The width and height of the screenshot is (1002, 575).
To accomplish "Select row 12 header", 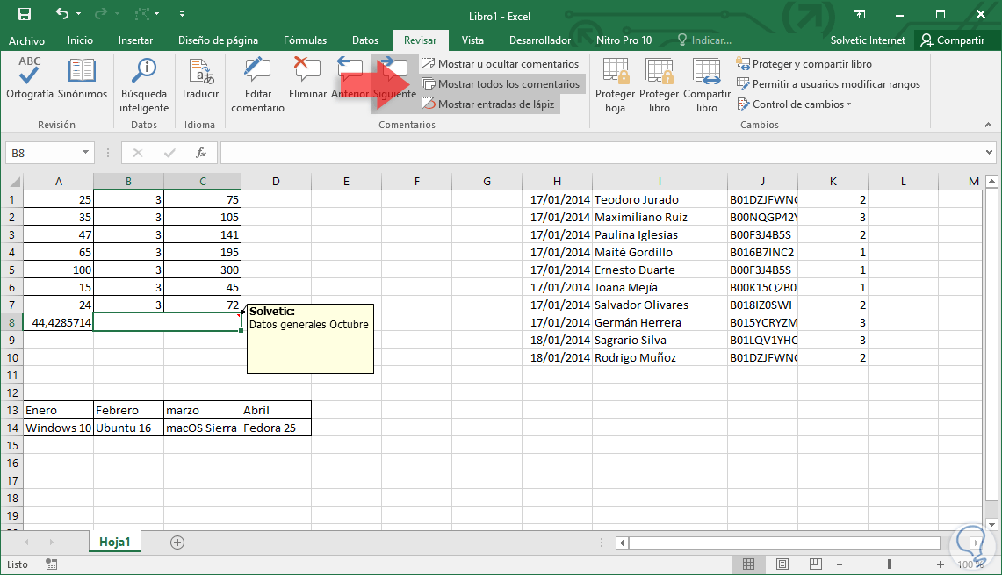I will (x=12, y=392).
